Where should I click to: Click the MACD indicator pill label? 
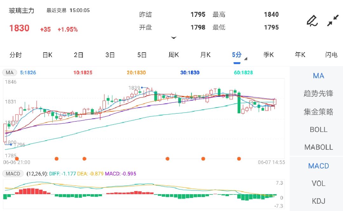click(x=13, y=174)
